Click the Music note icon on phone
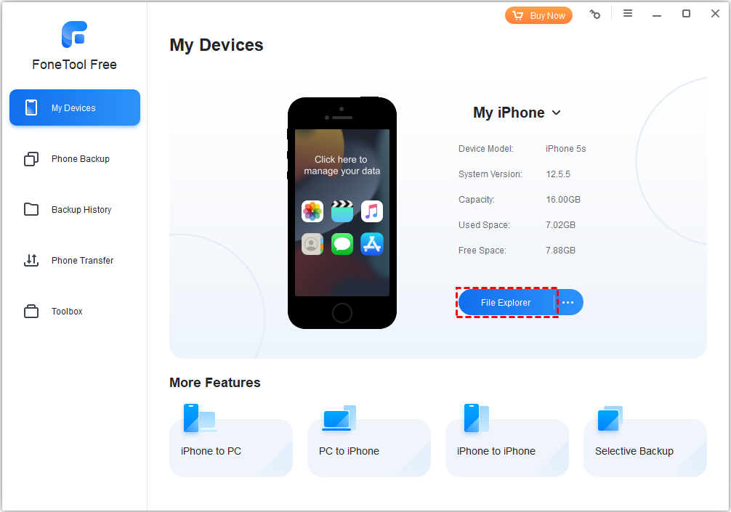 tap(372, 211)
